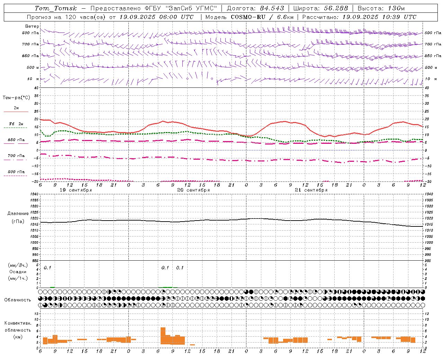443x354 pixels.
Task: Click the 21 сентября date label
Action: (x=311, y=190)
